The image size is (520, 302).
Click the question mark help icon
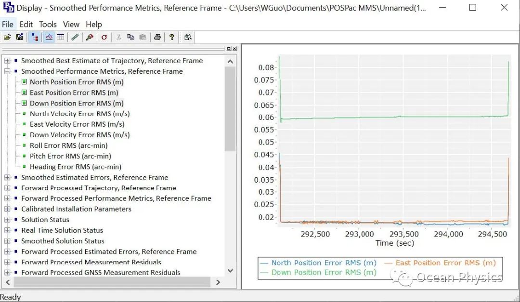(171, 37)
